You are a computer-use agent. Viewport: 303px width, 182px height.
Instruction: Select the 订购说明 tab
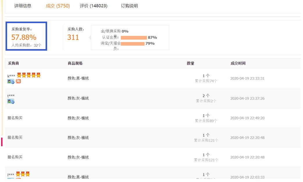129,6
